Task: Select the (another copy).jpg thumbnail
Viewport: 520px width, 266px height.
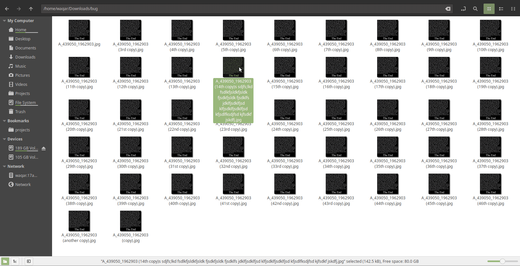Action: point(79,221)
